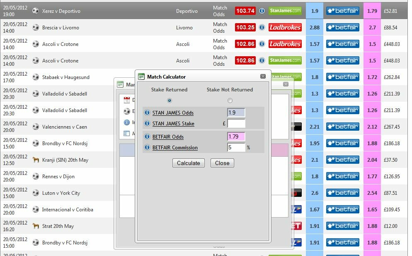
Task: Click the Match Calculator title bar icon
Action: [141, 77]
